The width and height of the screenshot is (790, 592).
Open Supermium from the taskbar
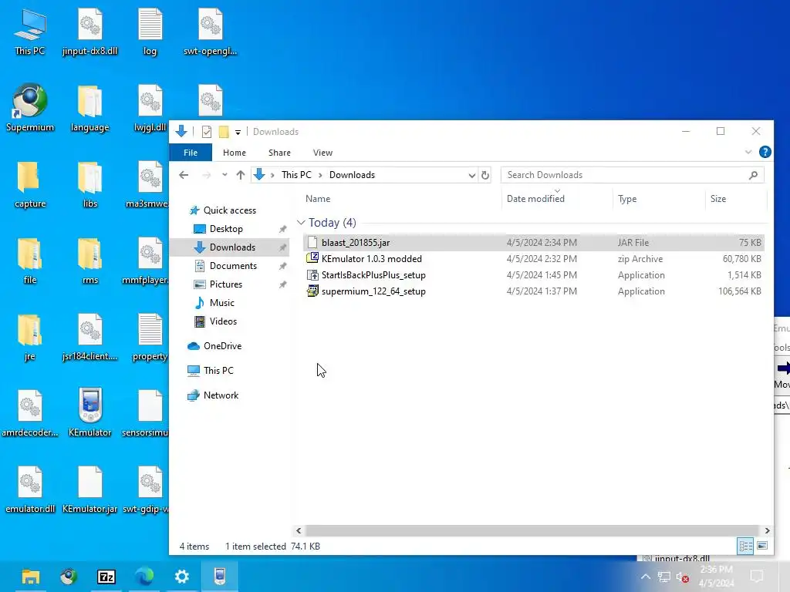pos(69,577)
